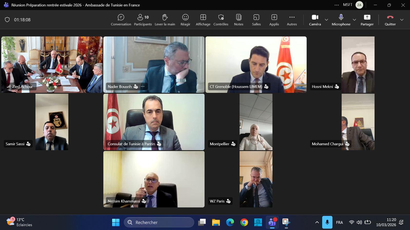Raise hand with Lever la main
The height and width of the screenshot is (230, 410).
coord(165,20)
